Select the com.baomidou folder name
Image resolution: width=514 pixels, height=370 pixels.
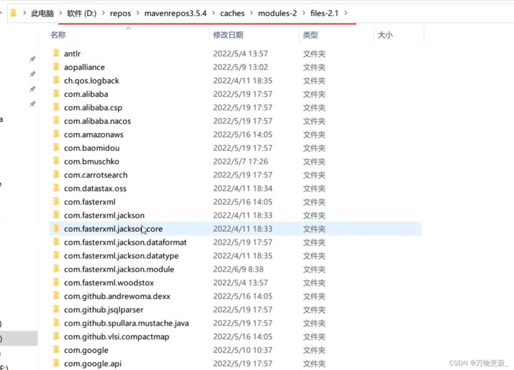[92, 148]
